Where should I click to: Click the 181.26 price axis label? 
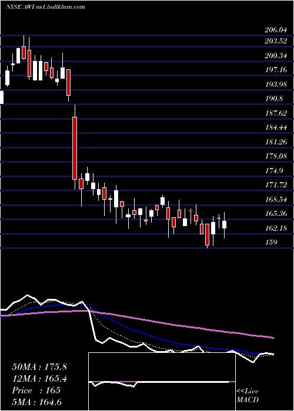[x=276, y=142]
